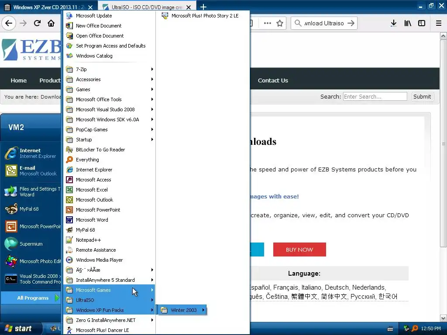Click the All Programs button
This screenshot has width=447, height=335.
[x=31, y=298]
